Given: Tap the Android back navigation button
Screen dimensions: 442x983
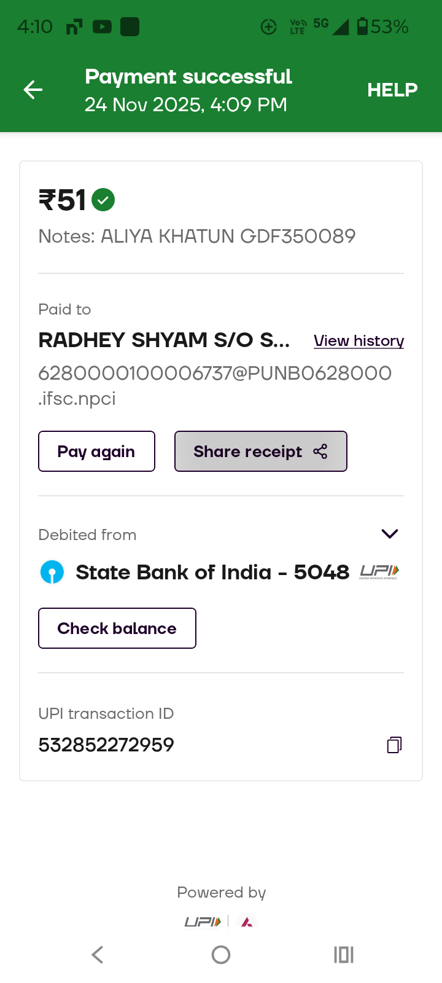Looking at the screenshot, I should pos(97,955).
